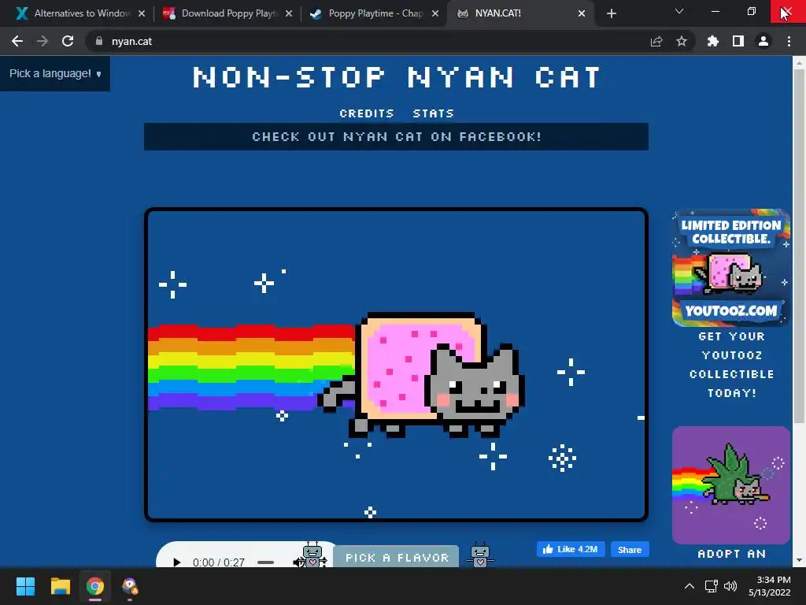
Task: Click the padlock site info icon
Action: [99, 41]
